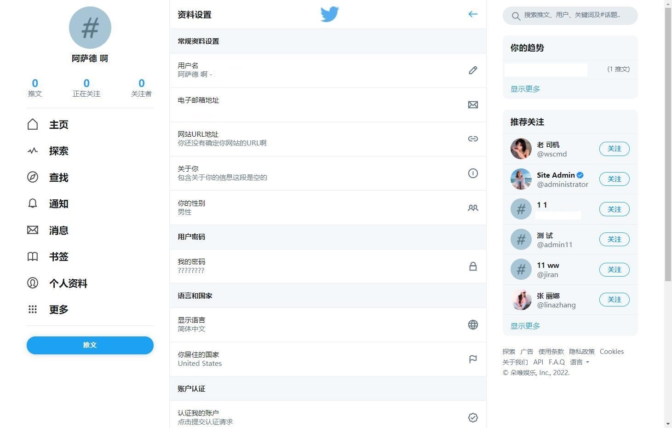Click the link icon for 网站URL地址
The image size is (672, 428).
click(x=473, y=139)
